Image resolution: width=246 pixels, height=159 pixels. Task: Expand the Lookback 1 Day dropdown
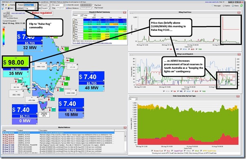[30, 8]
